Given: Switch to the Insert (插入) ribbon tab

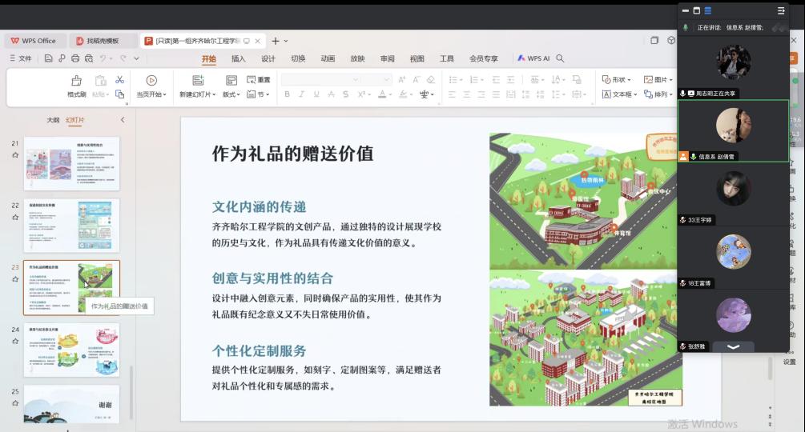Looking at the screenshot, I should 238,58.
